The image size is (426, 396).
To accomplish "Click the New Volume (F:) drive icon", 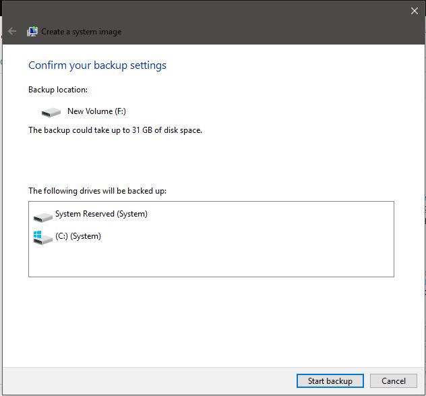I will point(51,112).
